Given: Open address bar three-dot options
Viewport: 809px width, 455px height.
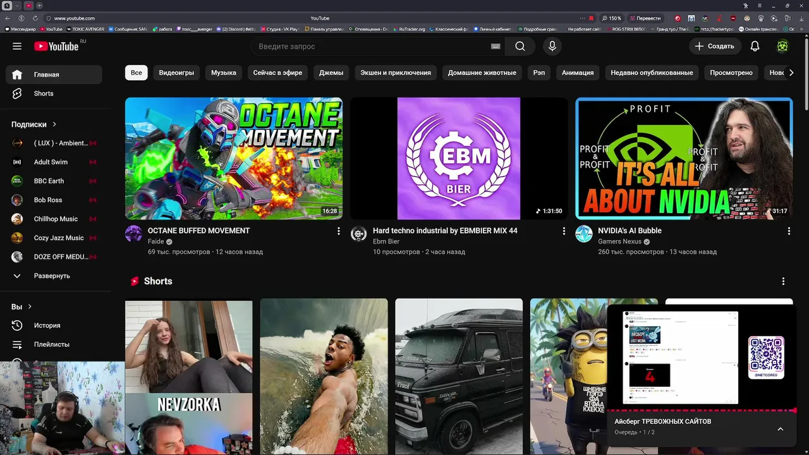Looking at the screenshot, I should click(x=583, y=18).
